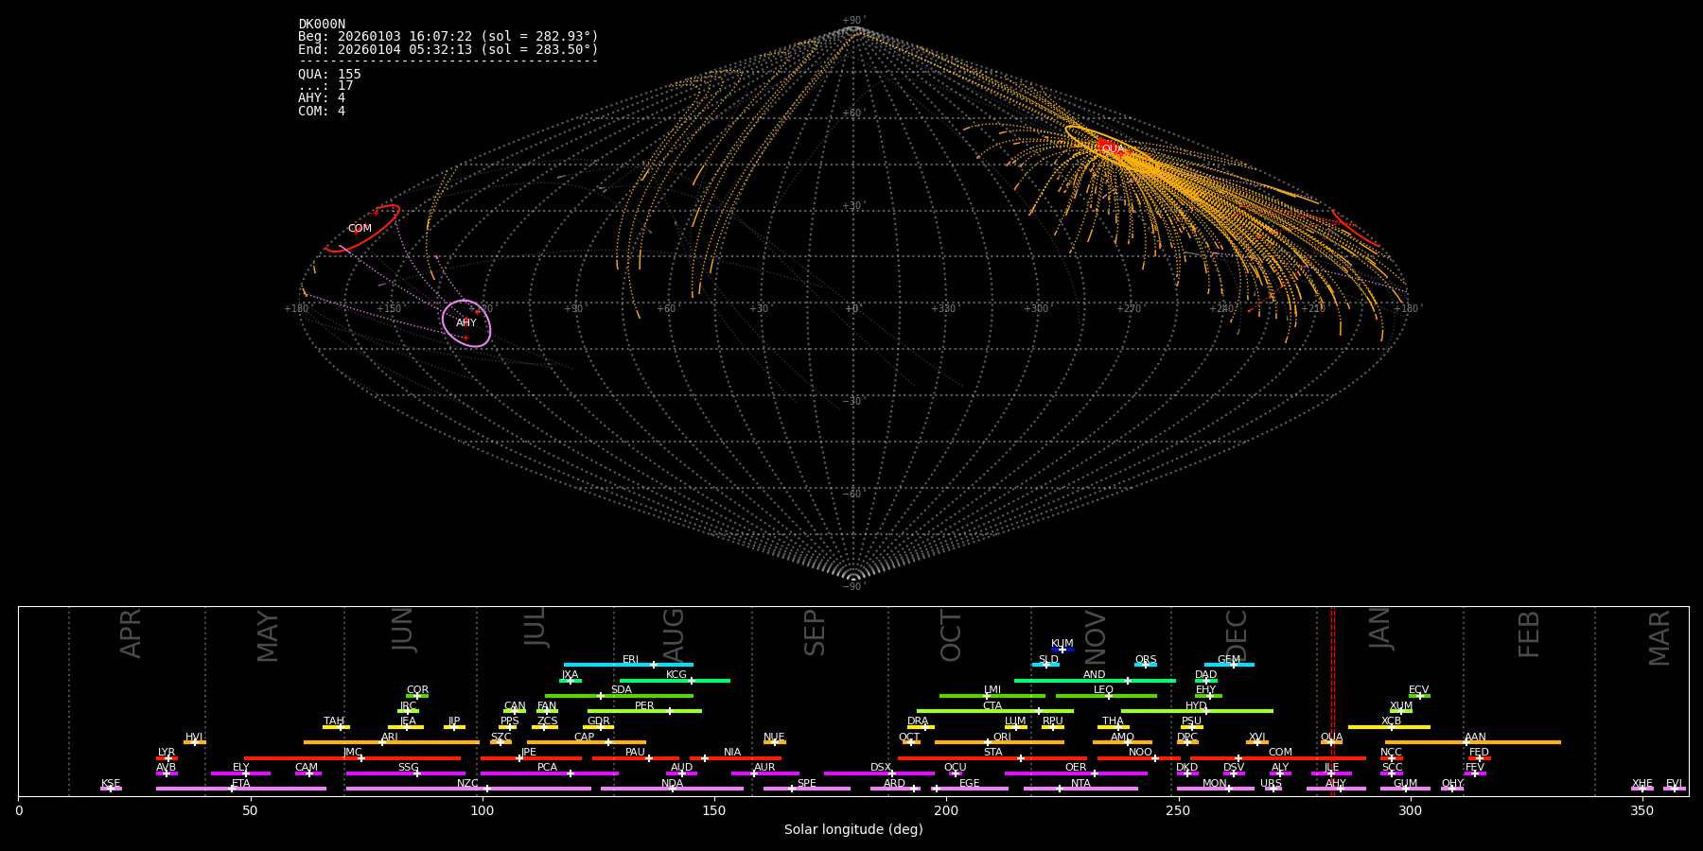
Task: Click the AHY radiant label on sky map
Action: click(x=466, y=323)
